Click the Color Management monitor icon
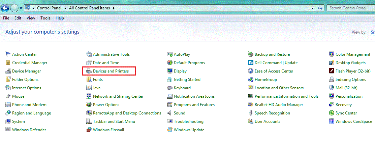The image size is (375, 143). point(332,54)
